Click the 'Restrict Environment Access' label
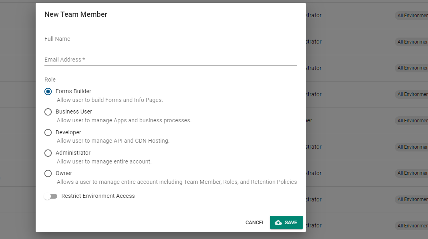Viewport: 428px width, 239px height. (x=98, y=196)
